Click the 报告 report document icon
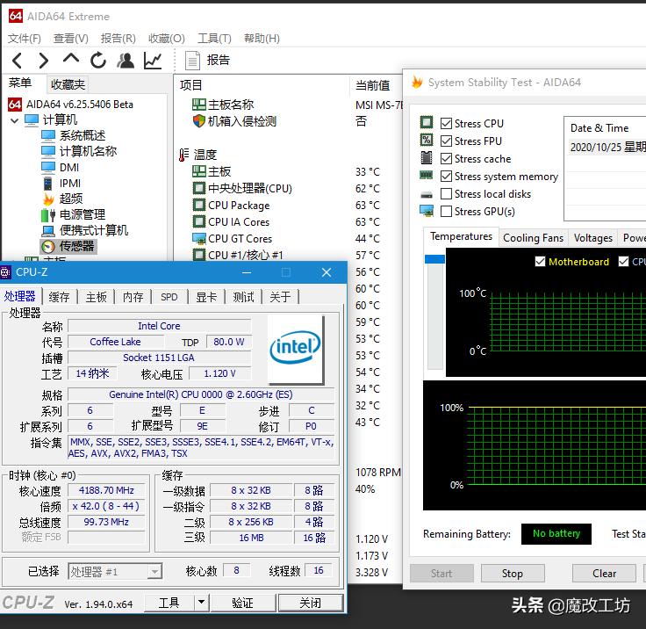Viewport: 646px width, 629px height. (x=193, y=61)
